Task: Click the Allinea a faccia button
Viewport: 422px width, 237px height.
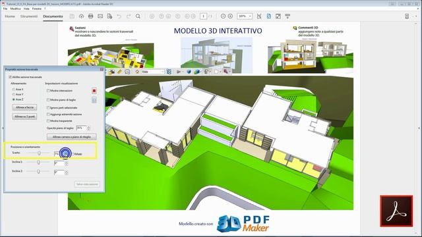Action: click(24, 107)
